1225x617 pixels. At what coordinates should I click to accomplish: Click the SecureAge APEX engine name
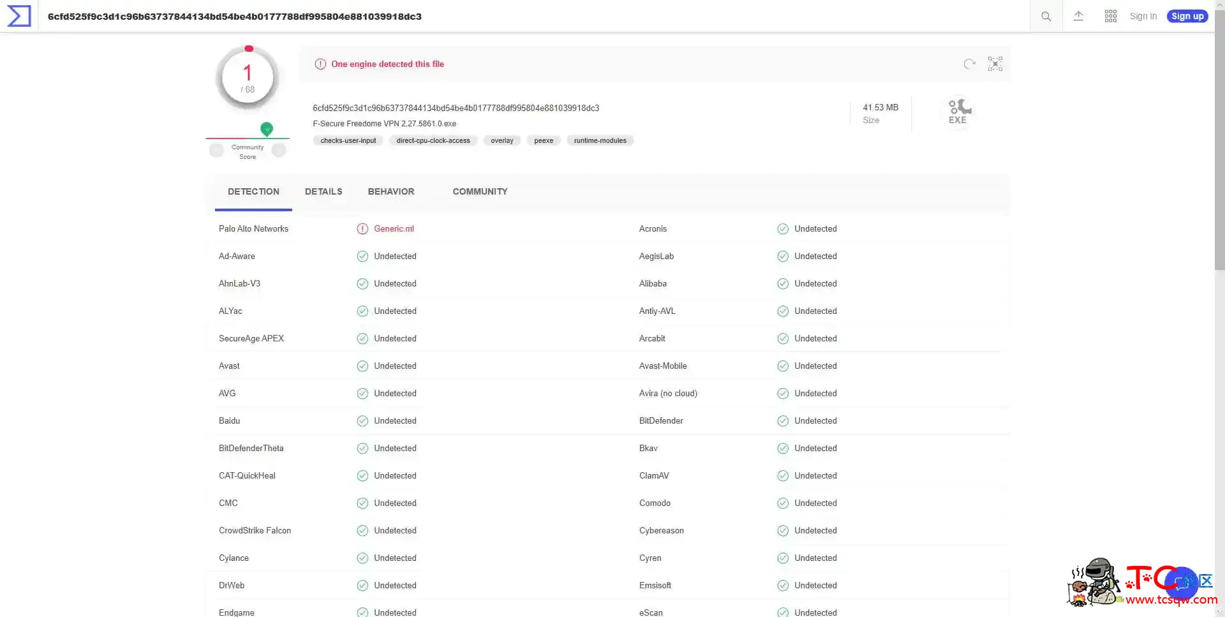(x=251, y=339)
